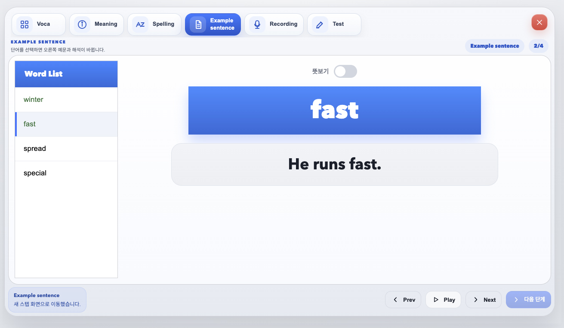This screenshot has width=564, height=328.
Task: Click the Voca grid icon
Action: (x=25, y=24)
